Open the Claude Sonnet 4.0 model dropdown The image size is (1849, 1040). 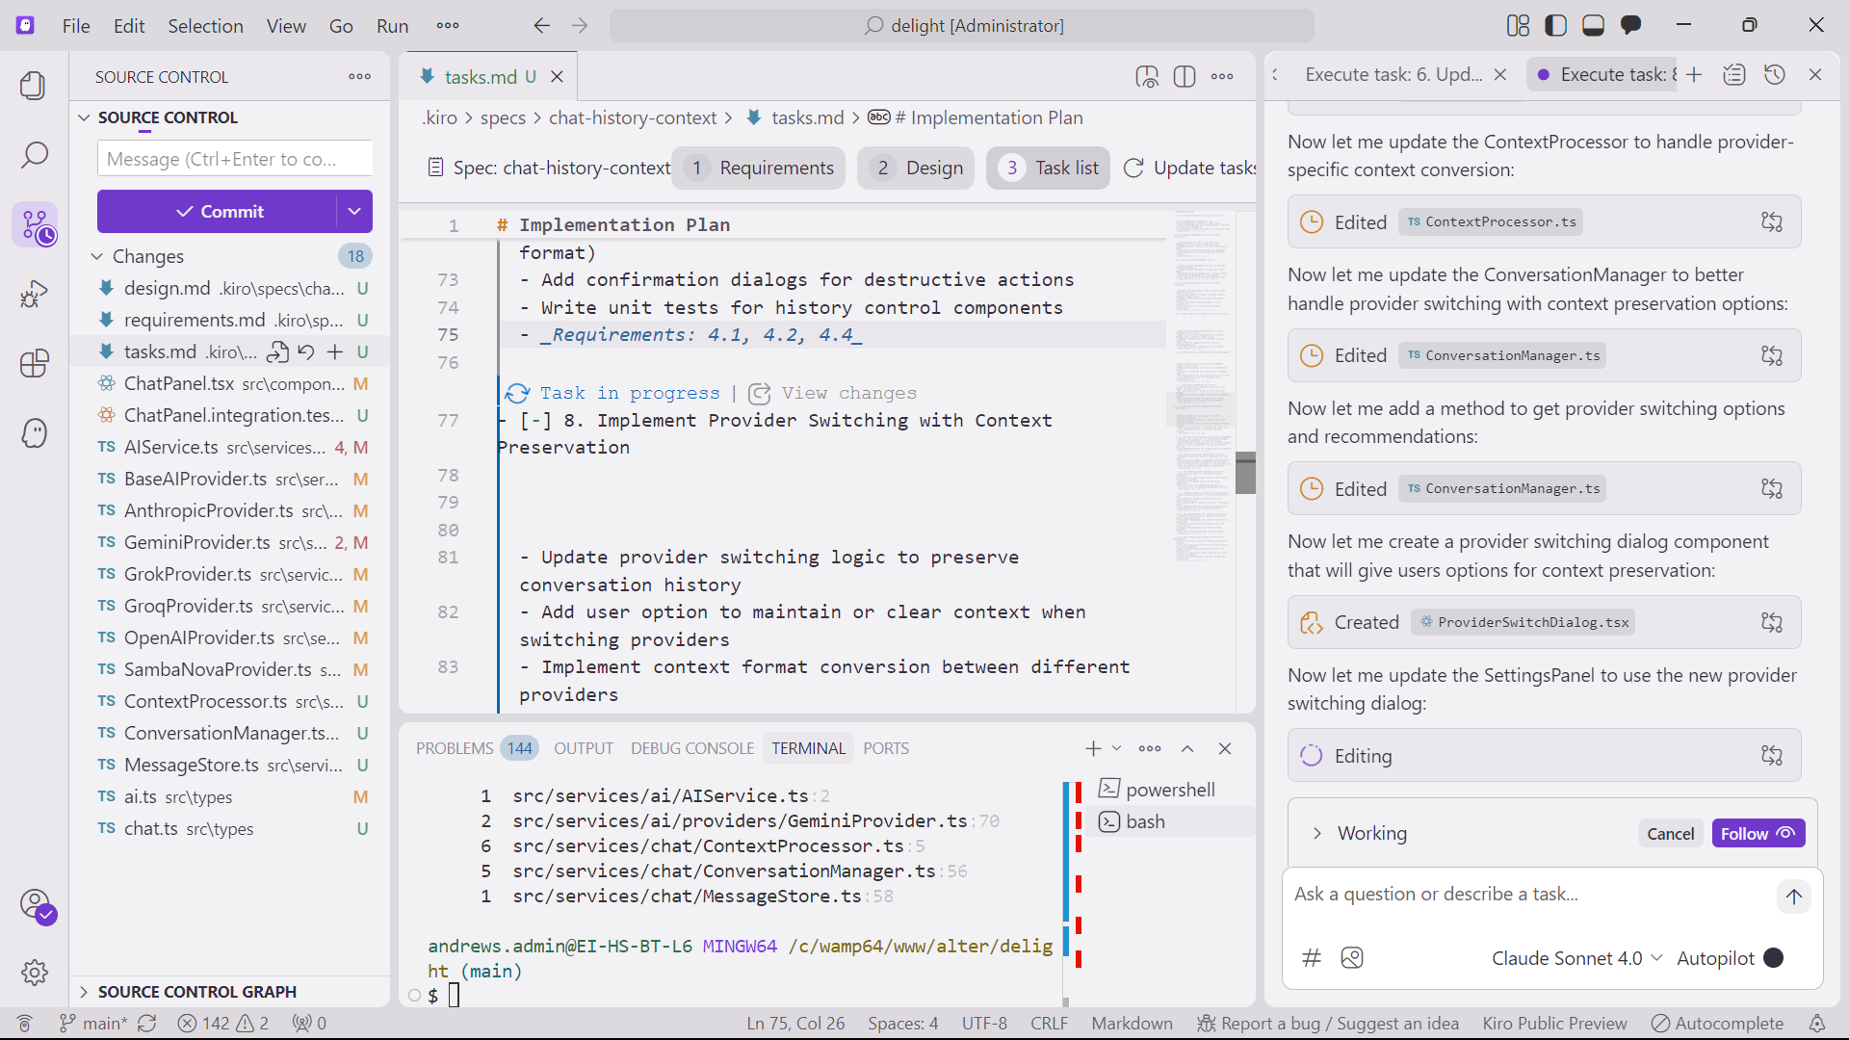coord(1576,958)
